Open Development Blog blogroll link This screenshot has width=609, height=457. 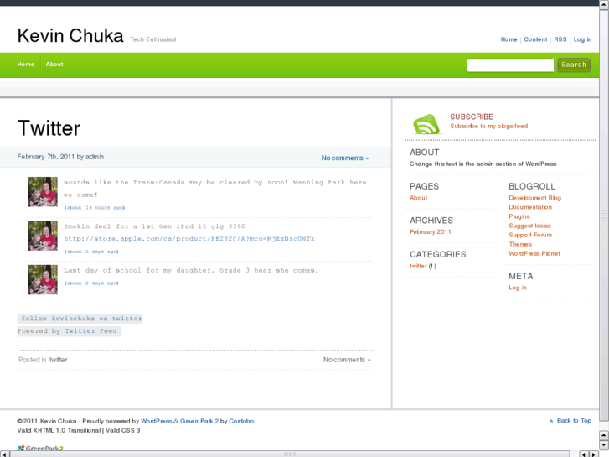pos(534,198)
